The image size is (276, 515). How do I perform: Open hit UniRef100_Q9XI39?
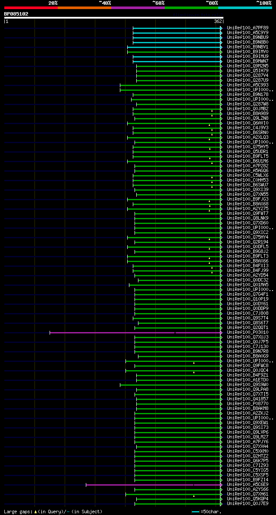[248, 190]
